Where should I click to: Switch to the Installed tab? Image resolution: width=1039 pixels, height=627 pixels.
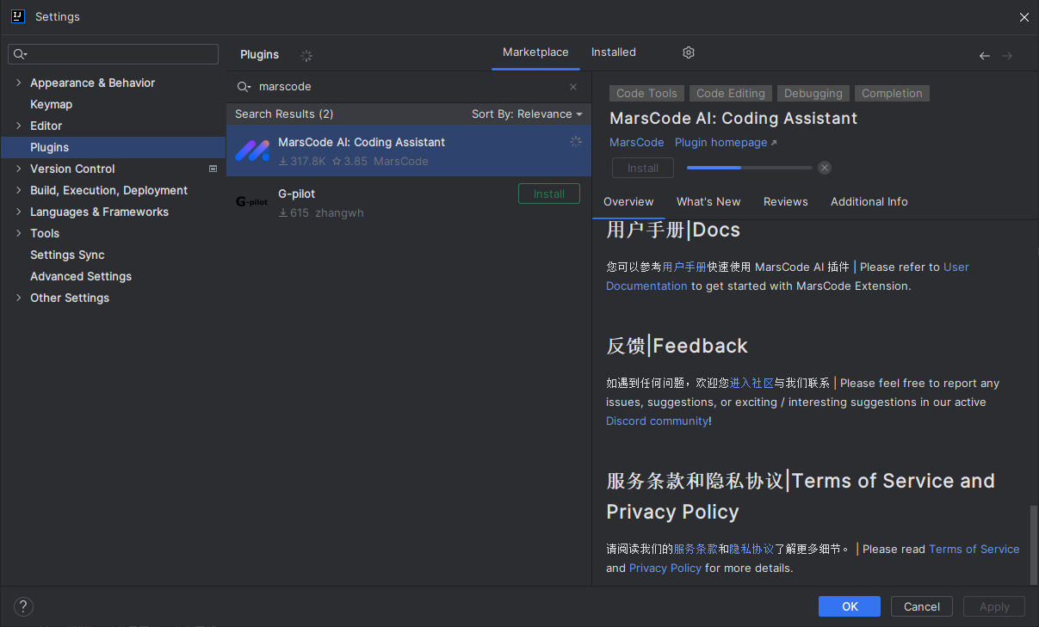614,52
